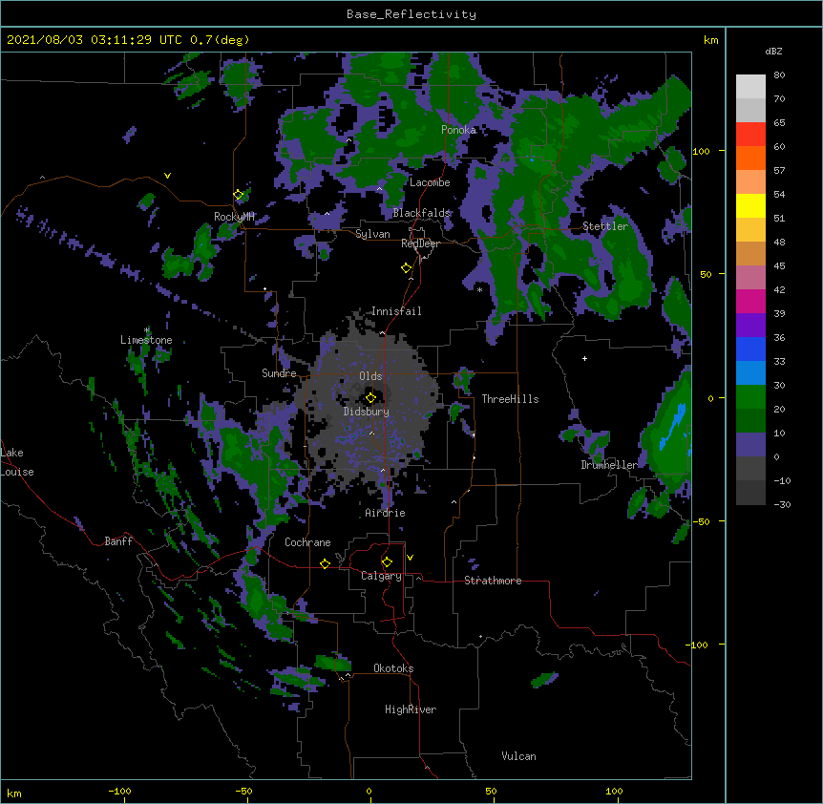Click the Strathmore label
Viewport: 823px width, 804px height.
pyautogui.click(x=493, y=581)
